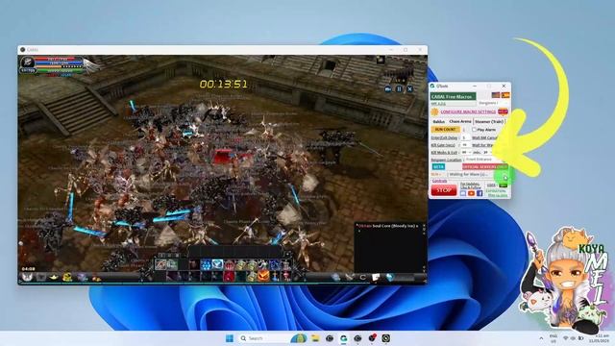Open File Explorer from the taskbar

pos(315,338)
